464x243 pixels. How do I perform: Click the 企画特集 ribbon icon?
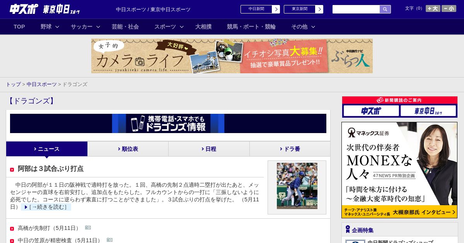coord(348,229)
